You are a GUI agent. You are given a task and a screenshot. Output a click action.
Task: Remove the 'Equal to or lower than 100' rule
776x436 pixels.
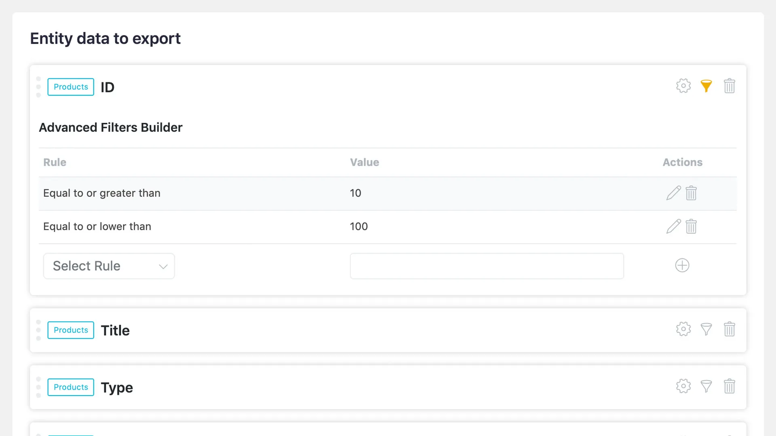point(691,226)
